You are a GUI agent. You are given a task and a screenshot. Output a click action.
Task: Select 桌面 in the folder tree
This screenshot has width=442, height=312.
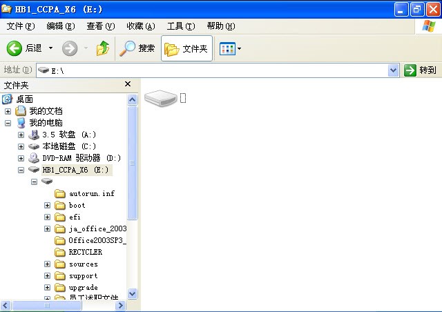[25, 99]
